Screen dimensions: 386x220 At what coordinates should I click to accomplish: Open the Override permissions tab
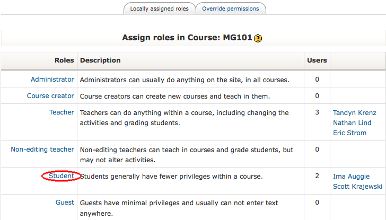[x=230, y=8]
